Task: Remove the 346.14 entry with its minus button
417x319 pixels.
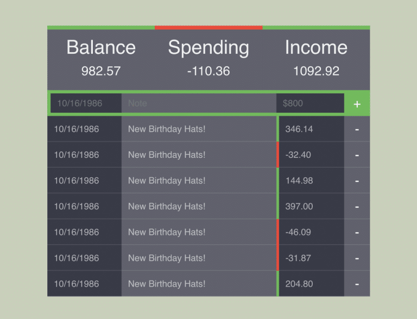Action: coord(357,129)
